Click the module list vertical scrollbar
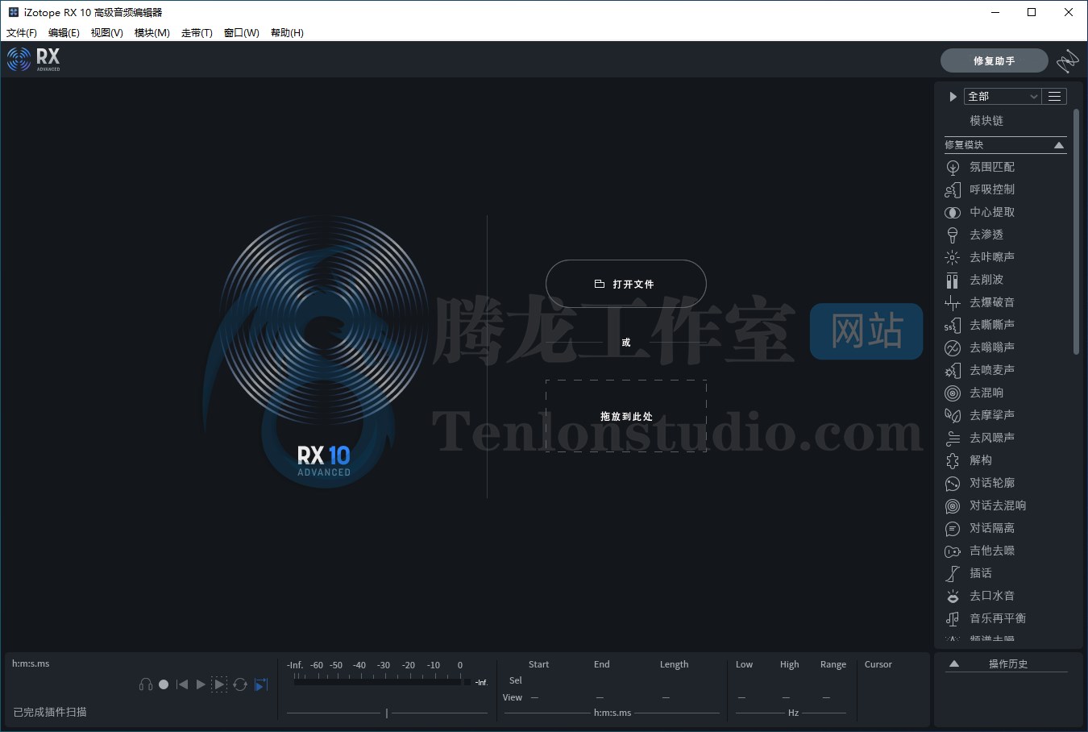The width and height of the screenshot is (1088, 732). (1076, 232)
